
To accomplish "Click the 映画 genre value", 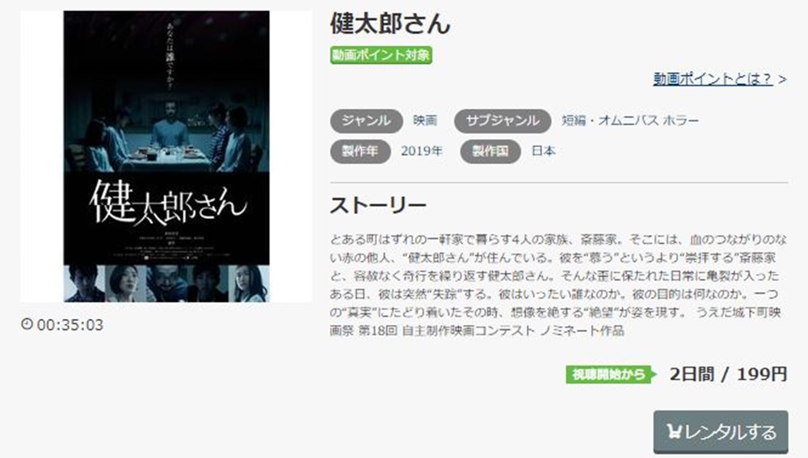I will pyautogui.click(x=425, y=120).
